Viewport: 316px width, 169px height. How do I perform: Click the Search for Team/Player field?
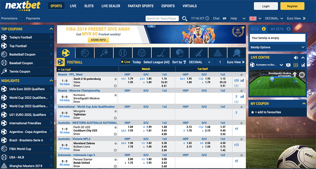(162, 18)
